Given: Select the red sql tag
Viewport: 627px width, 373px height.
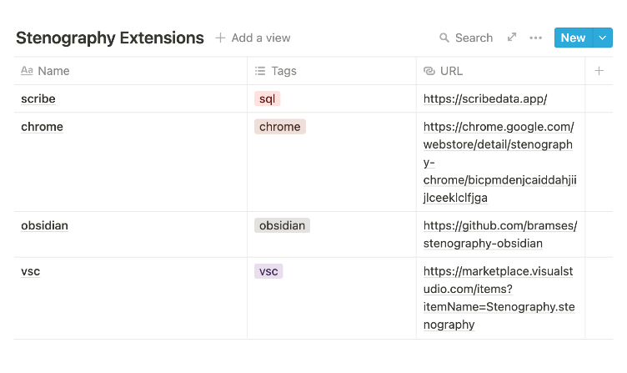Looking at the screenshot, I should point(267,98).
